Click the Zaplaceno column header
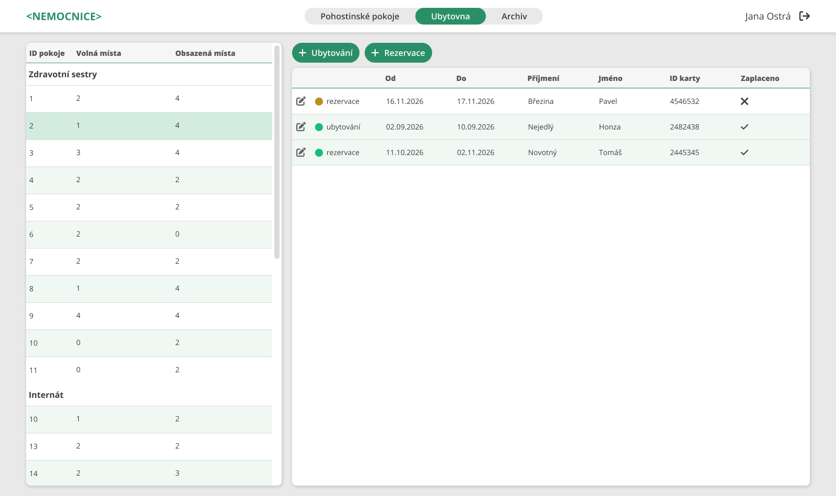The image size is (836, 496). tap(760, 78)
